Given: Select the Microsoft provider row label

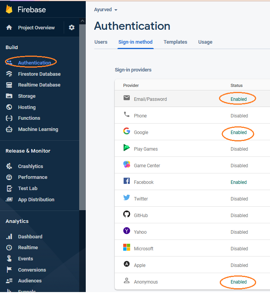Looking at the screenshot, I should pyautogui.click(x=144, y=249).
